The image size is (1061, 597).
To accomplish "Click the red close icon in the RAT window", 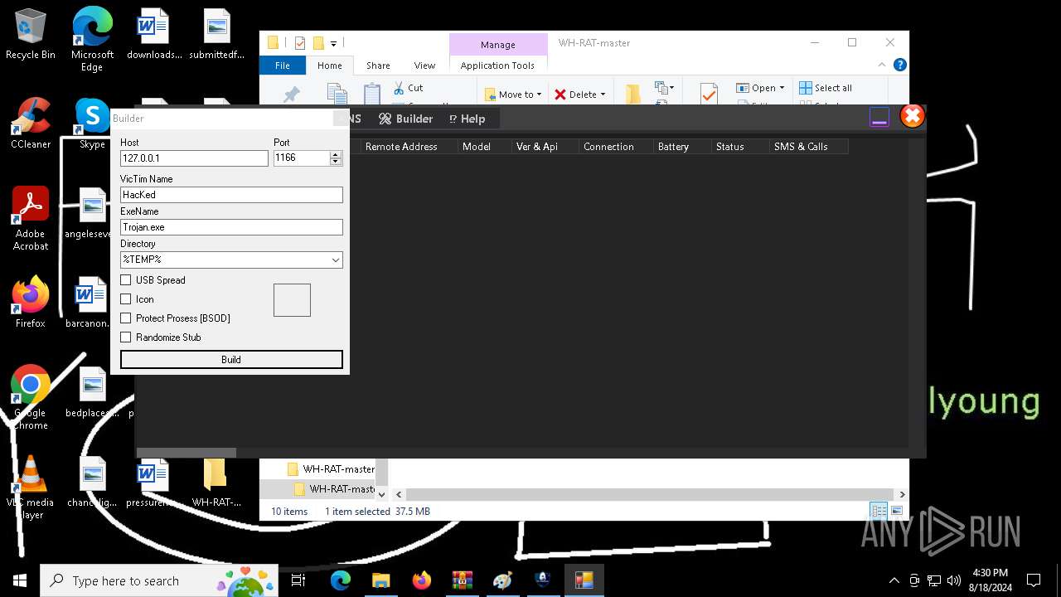I will [x=912, y=116].
